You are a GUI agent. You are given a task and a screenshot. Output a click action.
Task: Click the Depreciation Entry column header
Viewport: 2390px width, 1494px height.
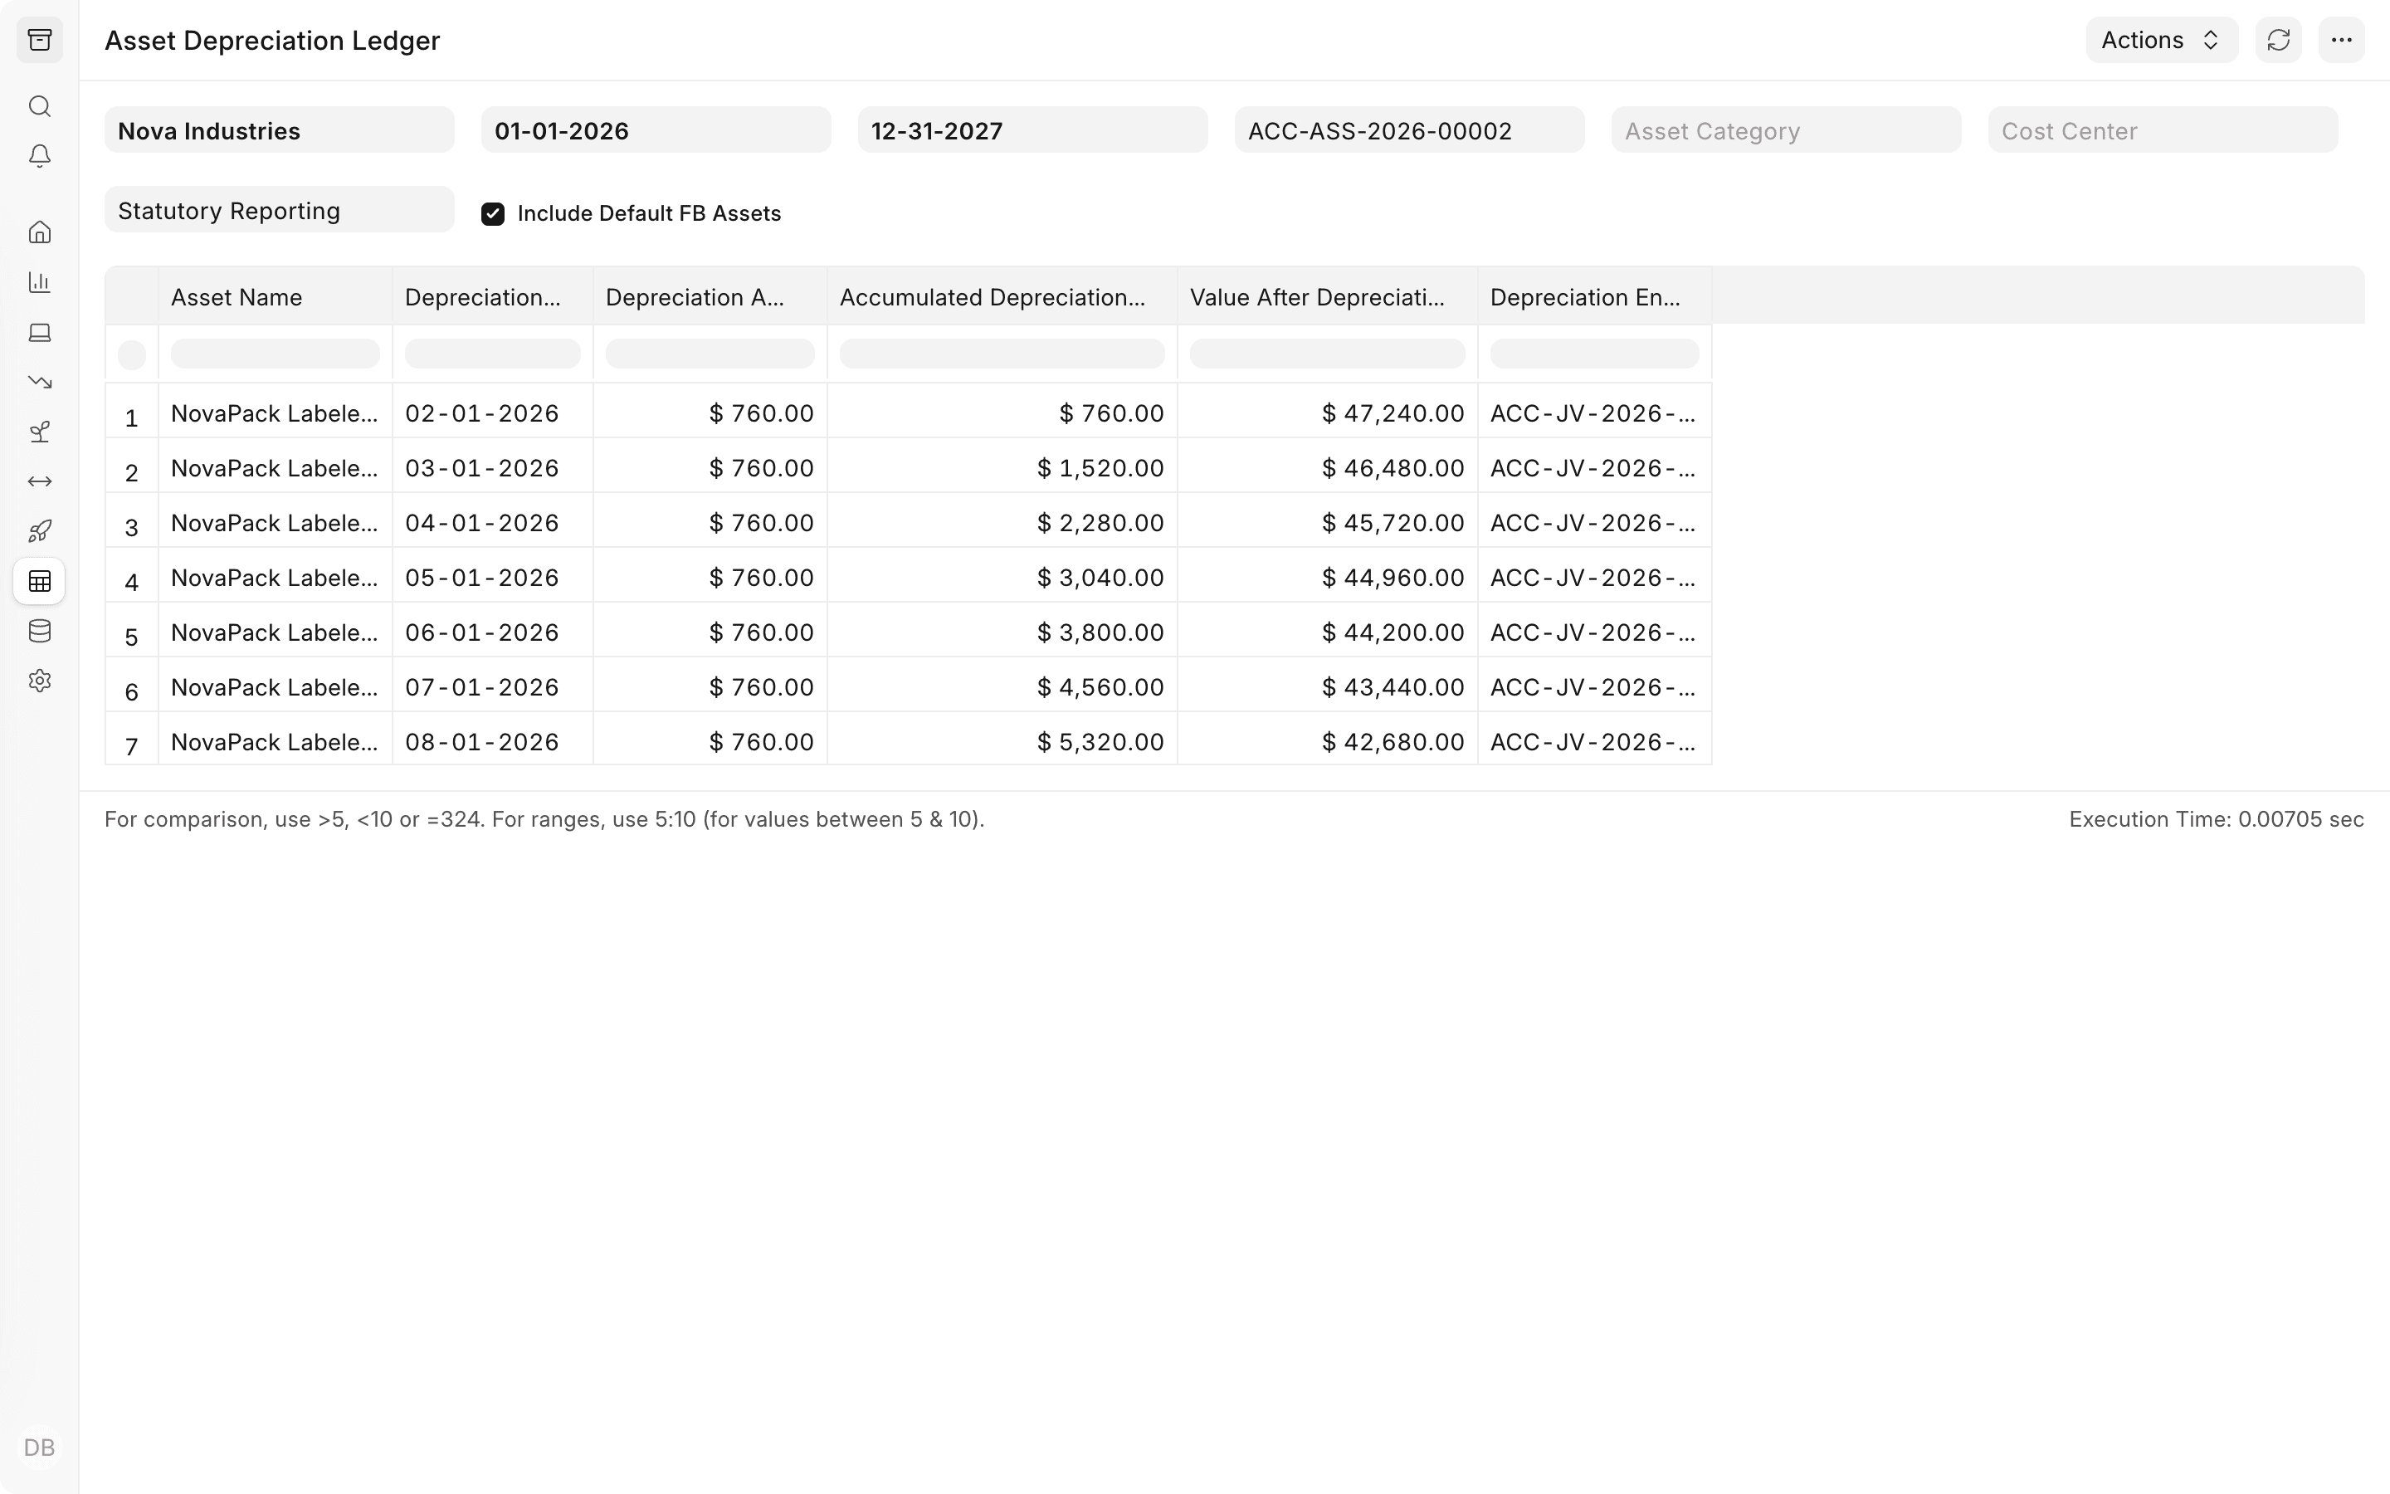pyautogui.click(x=1594, y=296)
